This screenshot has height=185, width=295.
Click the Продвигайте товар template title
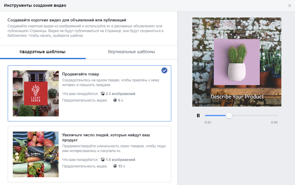[81, 74]
